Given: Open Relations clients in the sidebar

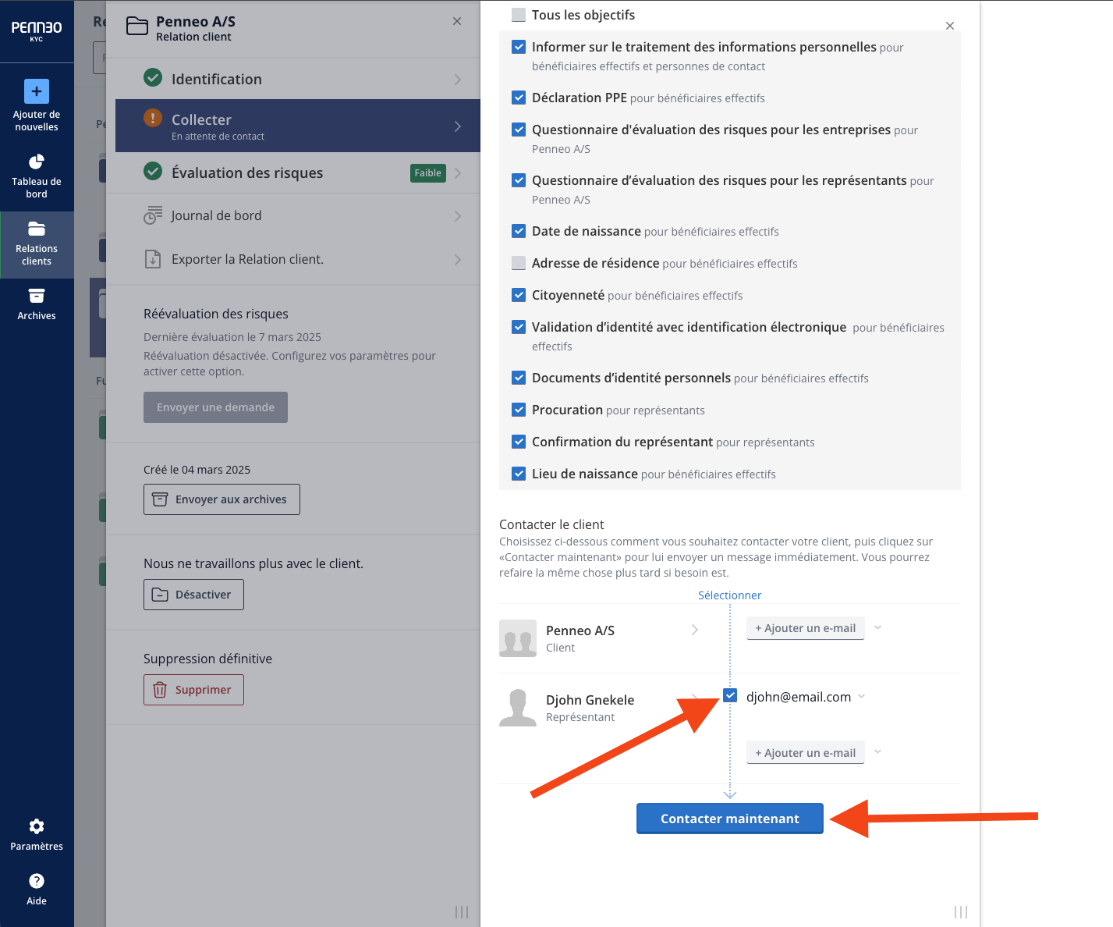Looking at the screenshot, I should (x=37, y=244).
